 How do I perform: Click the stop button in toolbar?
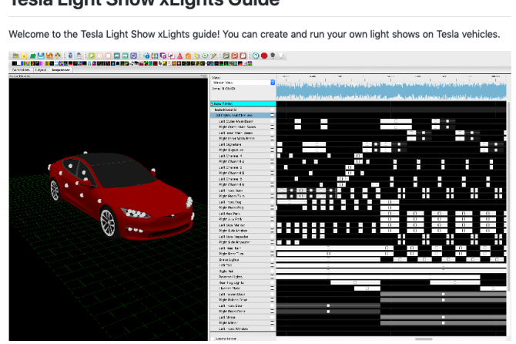tap(109, 56)
